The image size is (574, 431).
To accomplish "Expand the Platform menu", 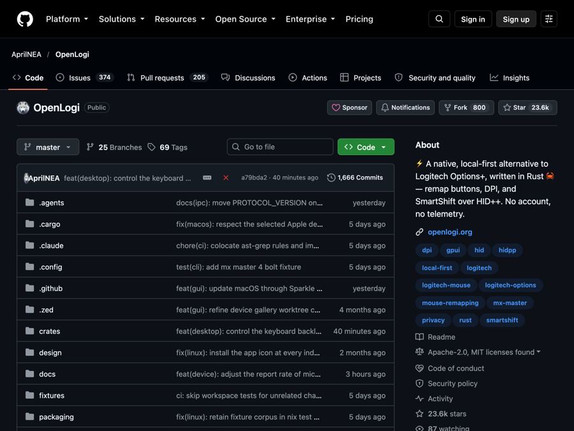I will tap(67, 19).
